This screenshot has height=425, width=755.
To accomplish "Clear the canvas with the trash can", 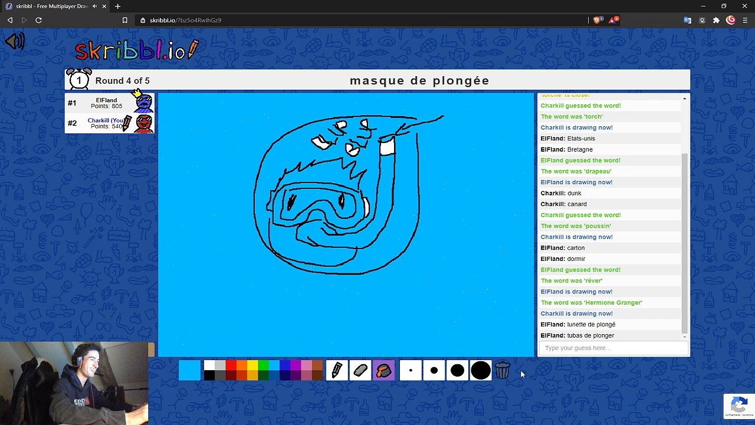I will (503, 371).
